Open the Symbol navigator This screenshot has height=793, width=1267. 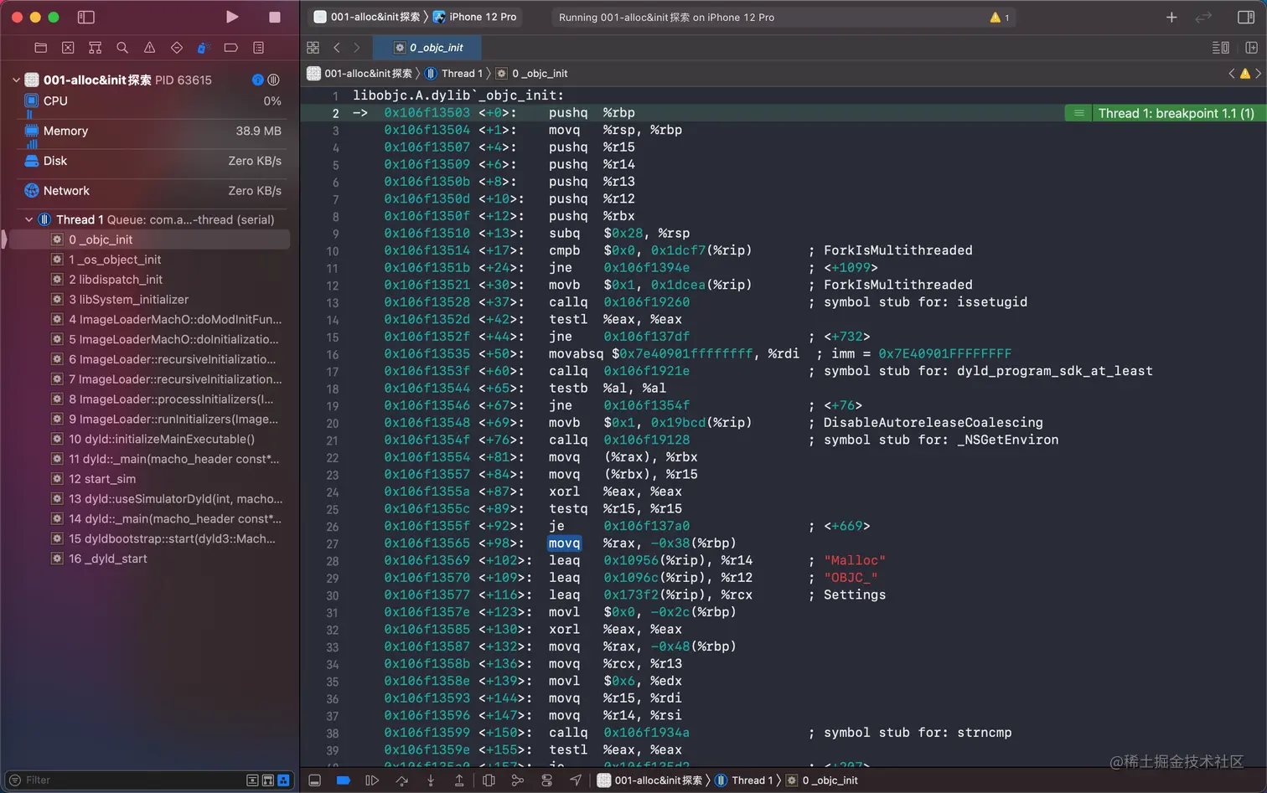(x=95, y=48)
